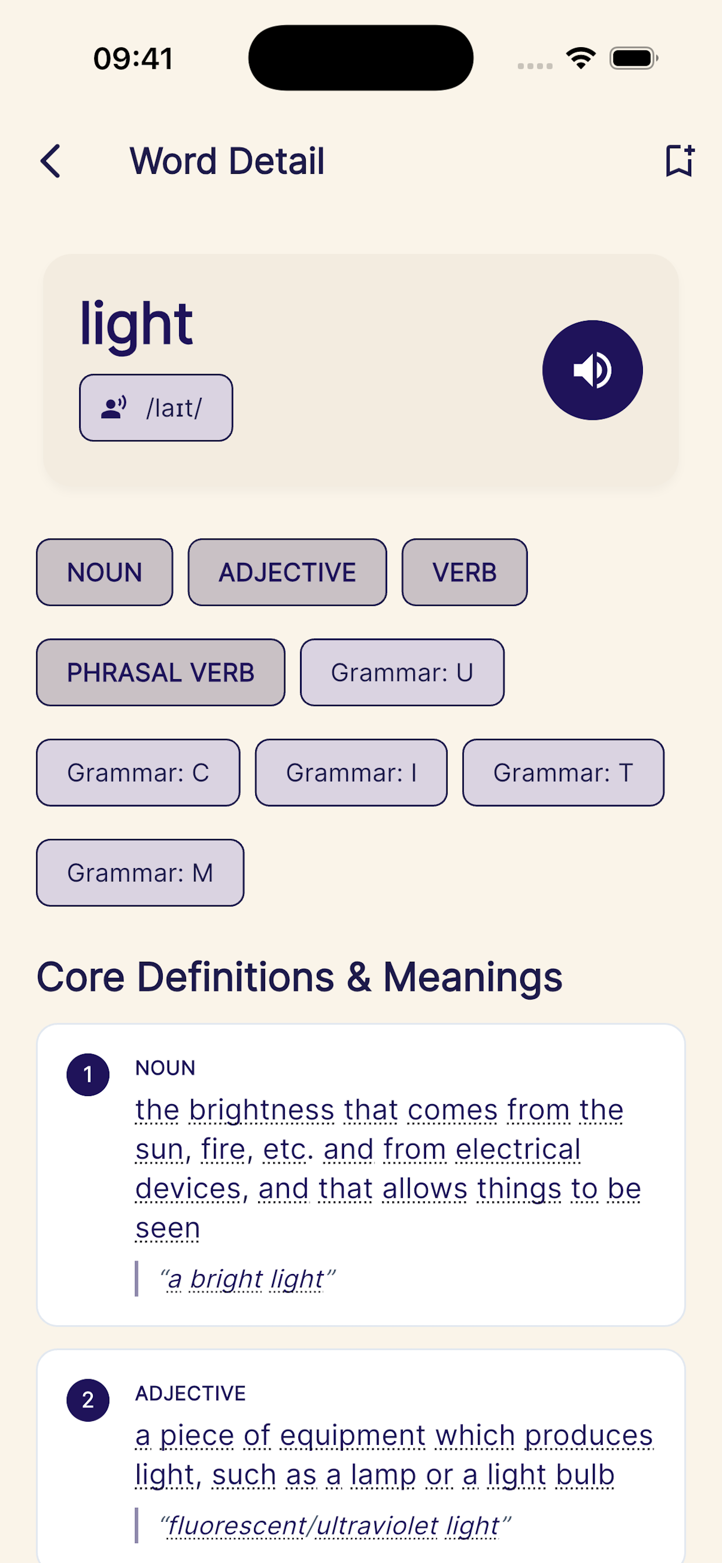The width and height of the screenshot is (722, 1563).
Task: Select the ADJECTIVE part-of-speech chip
Action: pyautogui.click(x=287, y=572)
